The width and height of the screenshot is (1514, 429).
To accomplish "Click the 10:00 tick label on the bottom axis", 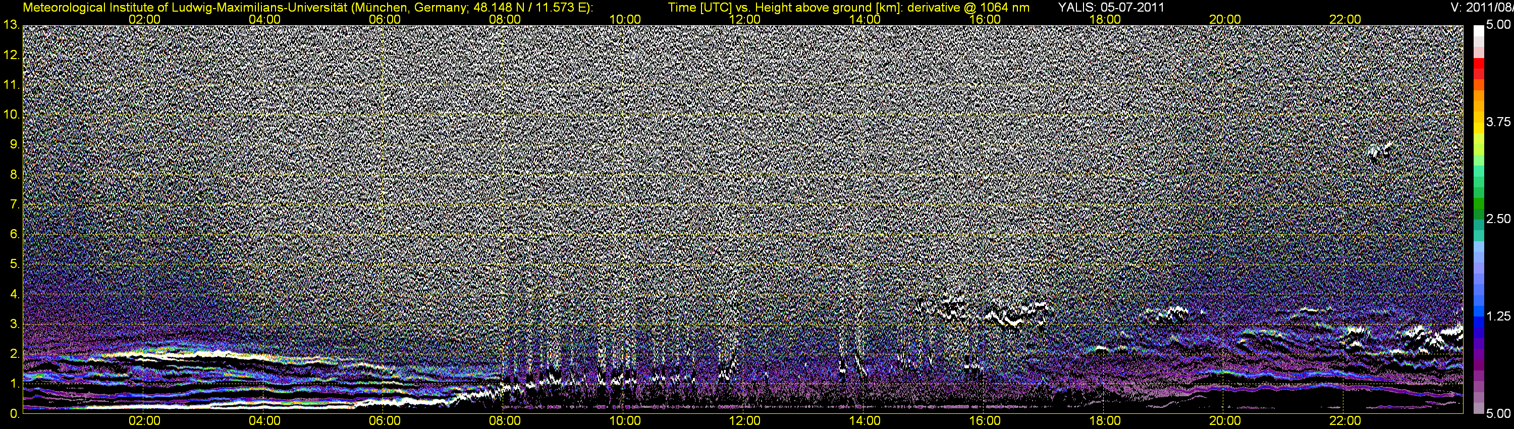I will click(625, 421).
